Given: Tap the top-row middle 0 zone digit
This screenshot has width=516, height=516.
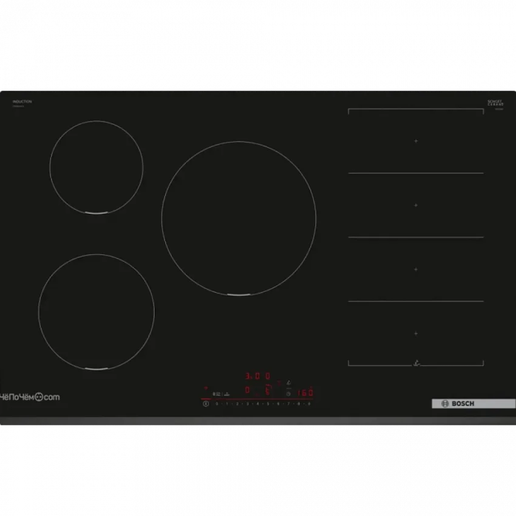Looking at the screenshot, I should tap(257, 376).
